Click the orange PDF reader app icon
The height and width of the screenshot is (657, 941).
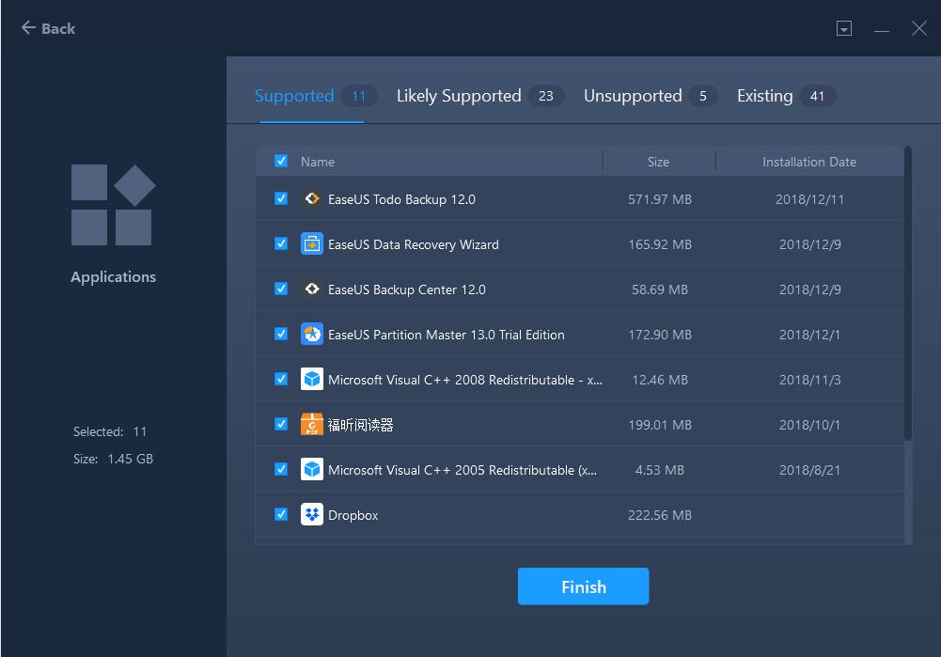pos(311,425)
